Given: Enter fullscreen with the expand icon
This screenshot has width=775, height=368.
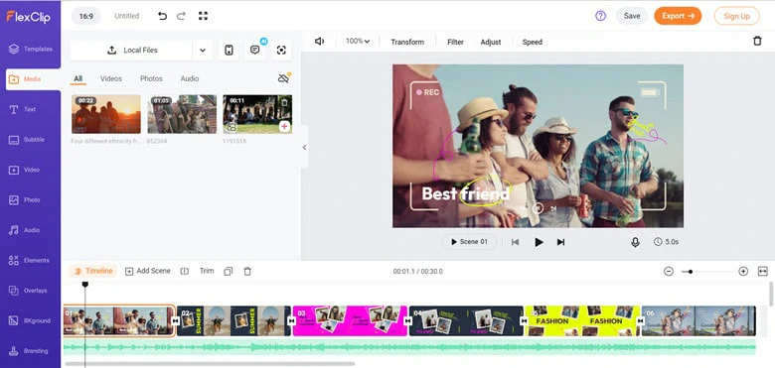Looking at the screenshot, I should tap(203, 16).
